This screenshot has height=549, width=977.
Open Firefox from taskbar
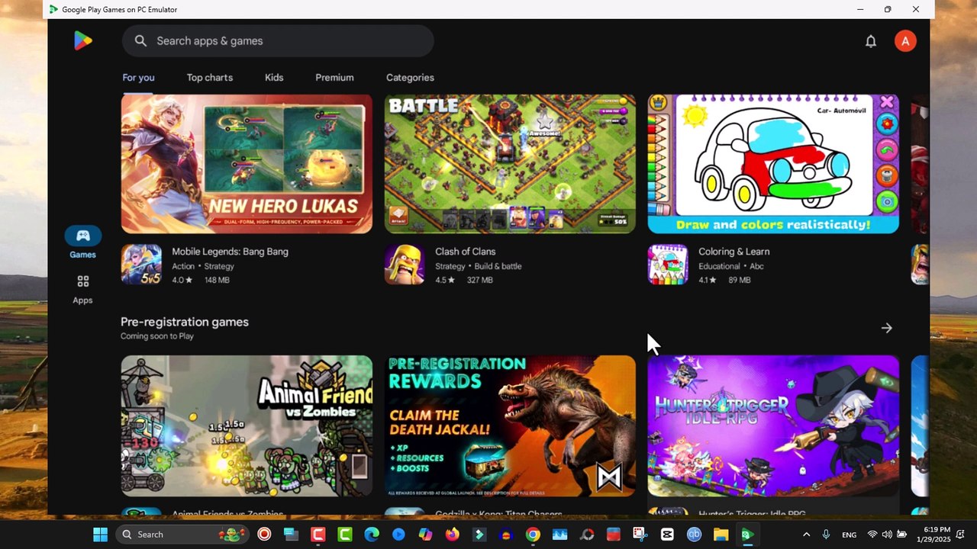pyautogui.click(x=453, y=535)
